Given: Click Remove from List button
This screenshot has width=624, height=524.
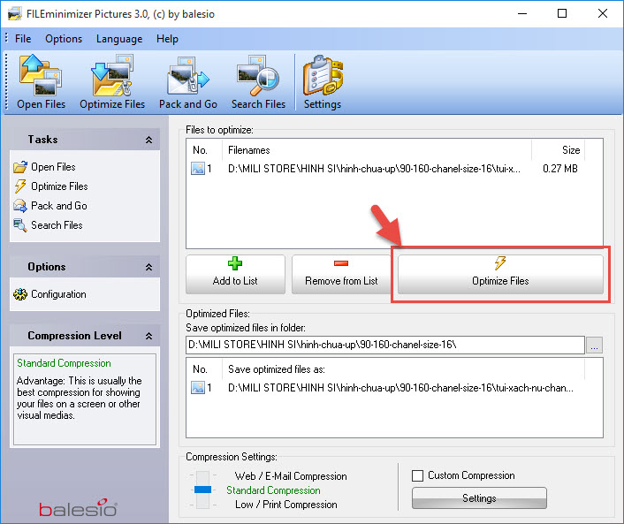Looking at the screenshot, I should (x=341, y=274).
